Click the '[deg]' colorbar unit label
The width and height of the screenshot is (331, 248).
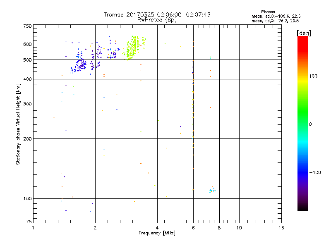tap(304, 33)
